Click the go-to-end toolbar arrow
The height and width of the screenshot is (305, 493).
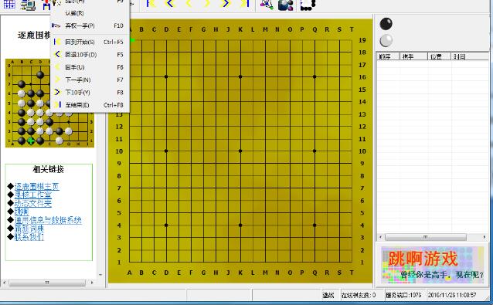245,3
